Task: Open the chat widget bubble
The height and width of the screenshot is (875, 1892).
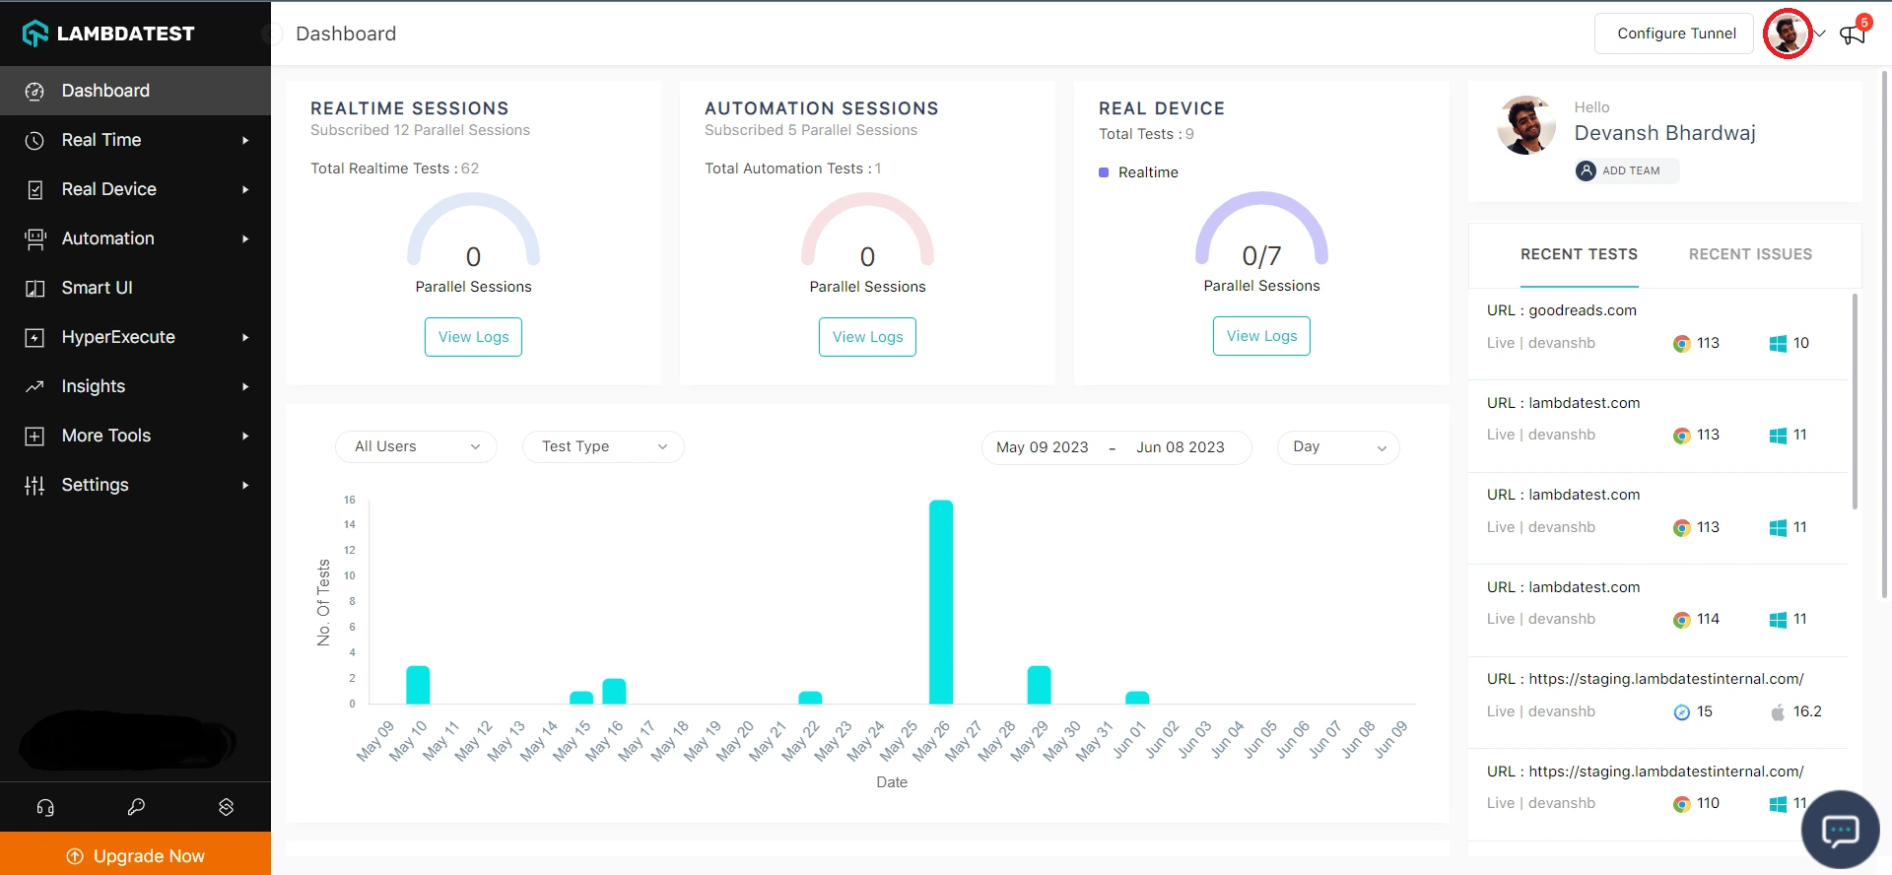Action: [x=1840, y=830]
